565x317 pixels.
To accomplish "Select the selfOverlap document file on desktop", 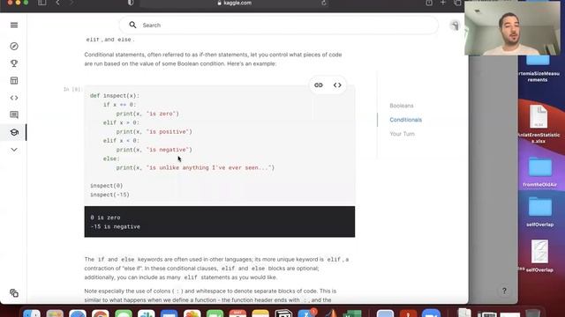I will point(539,256).
